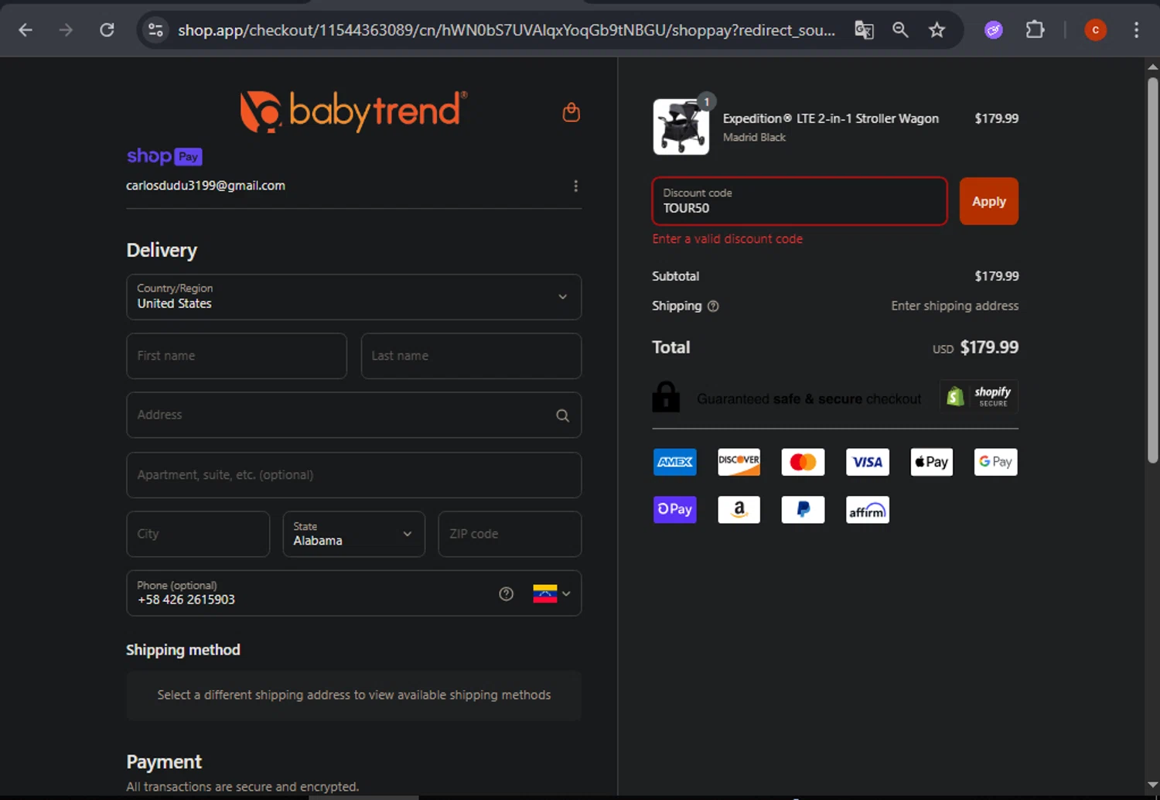Click the Amazon Pay icon
Viewport: 1160px width, 800px height.
(739, 510)
